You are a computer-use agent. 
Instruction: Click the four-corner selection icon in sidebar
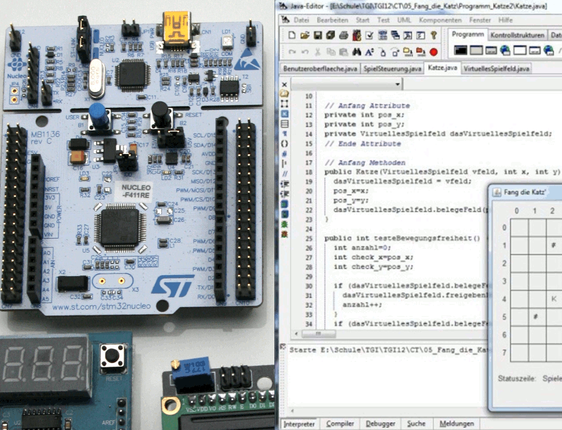tap(284, 104)
